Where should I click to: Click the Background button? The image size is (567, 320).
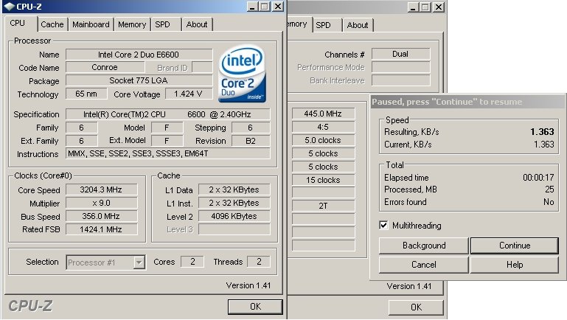(424, 246)
